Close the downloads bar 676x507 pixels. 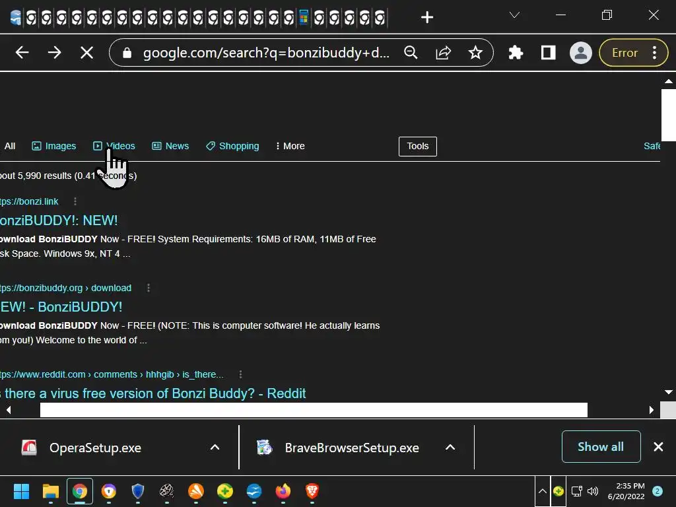[658, 447]
